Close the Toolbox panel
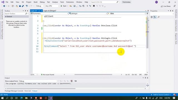The height and width of the screenshot is (100, 178). (28, 11)
